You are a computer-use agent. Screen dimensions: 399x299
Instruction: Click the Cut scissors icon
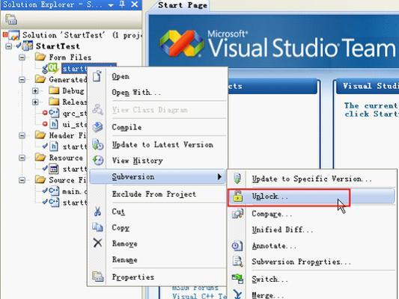tap(97, 212)
